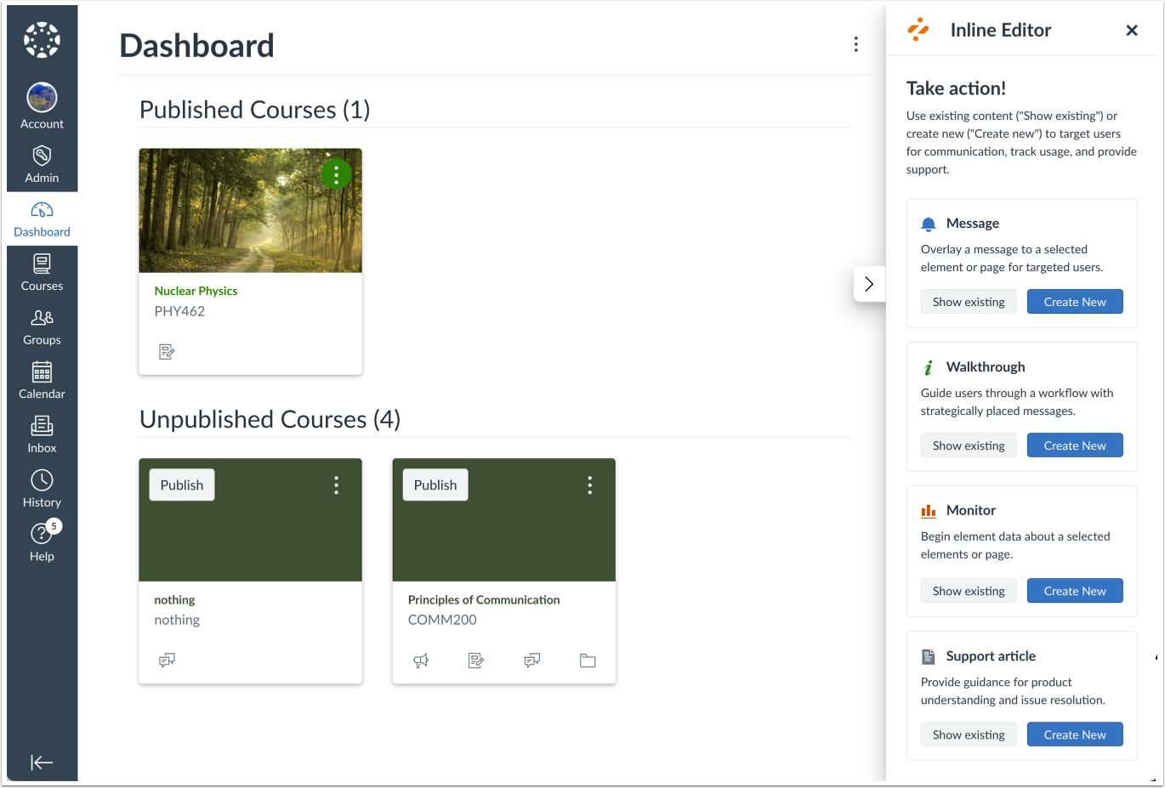Open Admin from the global navigation
The height and width of the screenshot is (788, 1165).
42,163
